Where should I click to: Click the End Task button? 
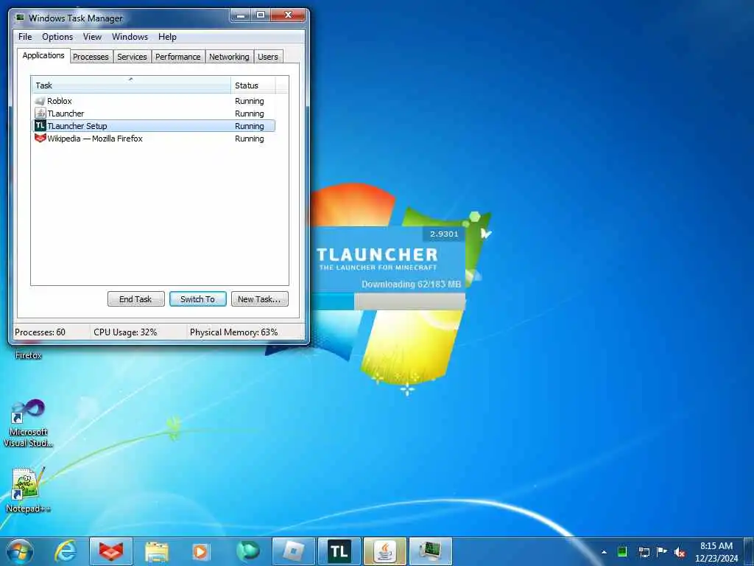(x=135, y=299)
